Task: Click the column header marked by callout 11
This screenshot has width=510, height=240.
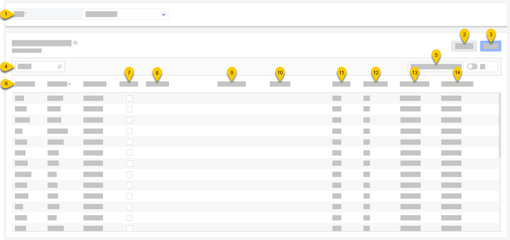Action: pyautogui.click(x=341, y=84)
